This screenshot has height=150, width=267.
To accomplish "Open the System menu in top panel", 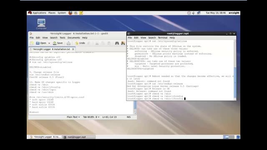I will (62, 13).
